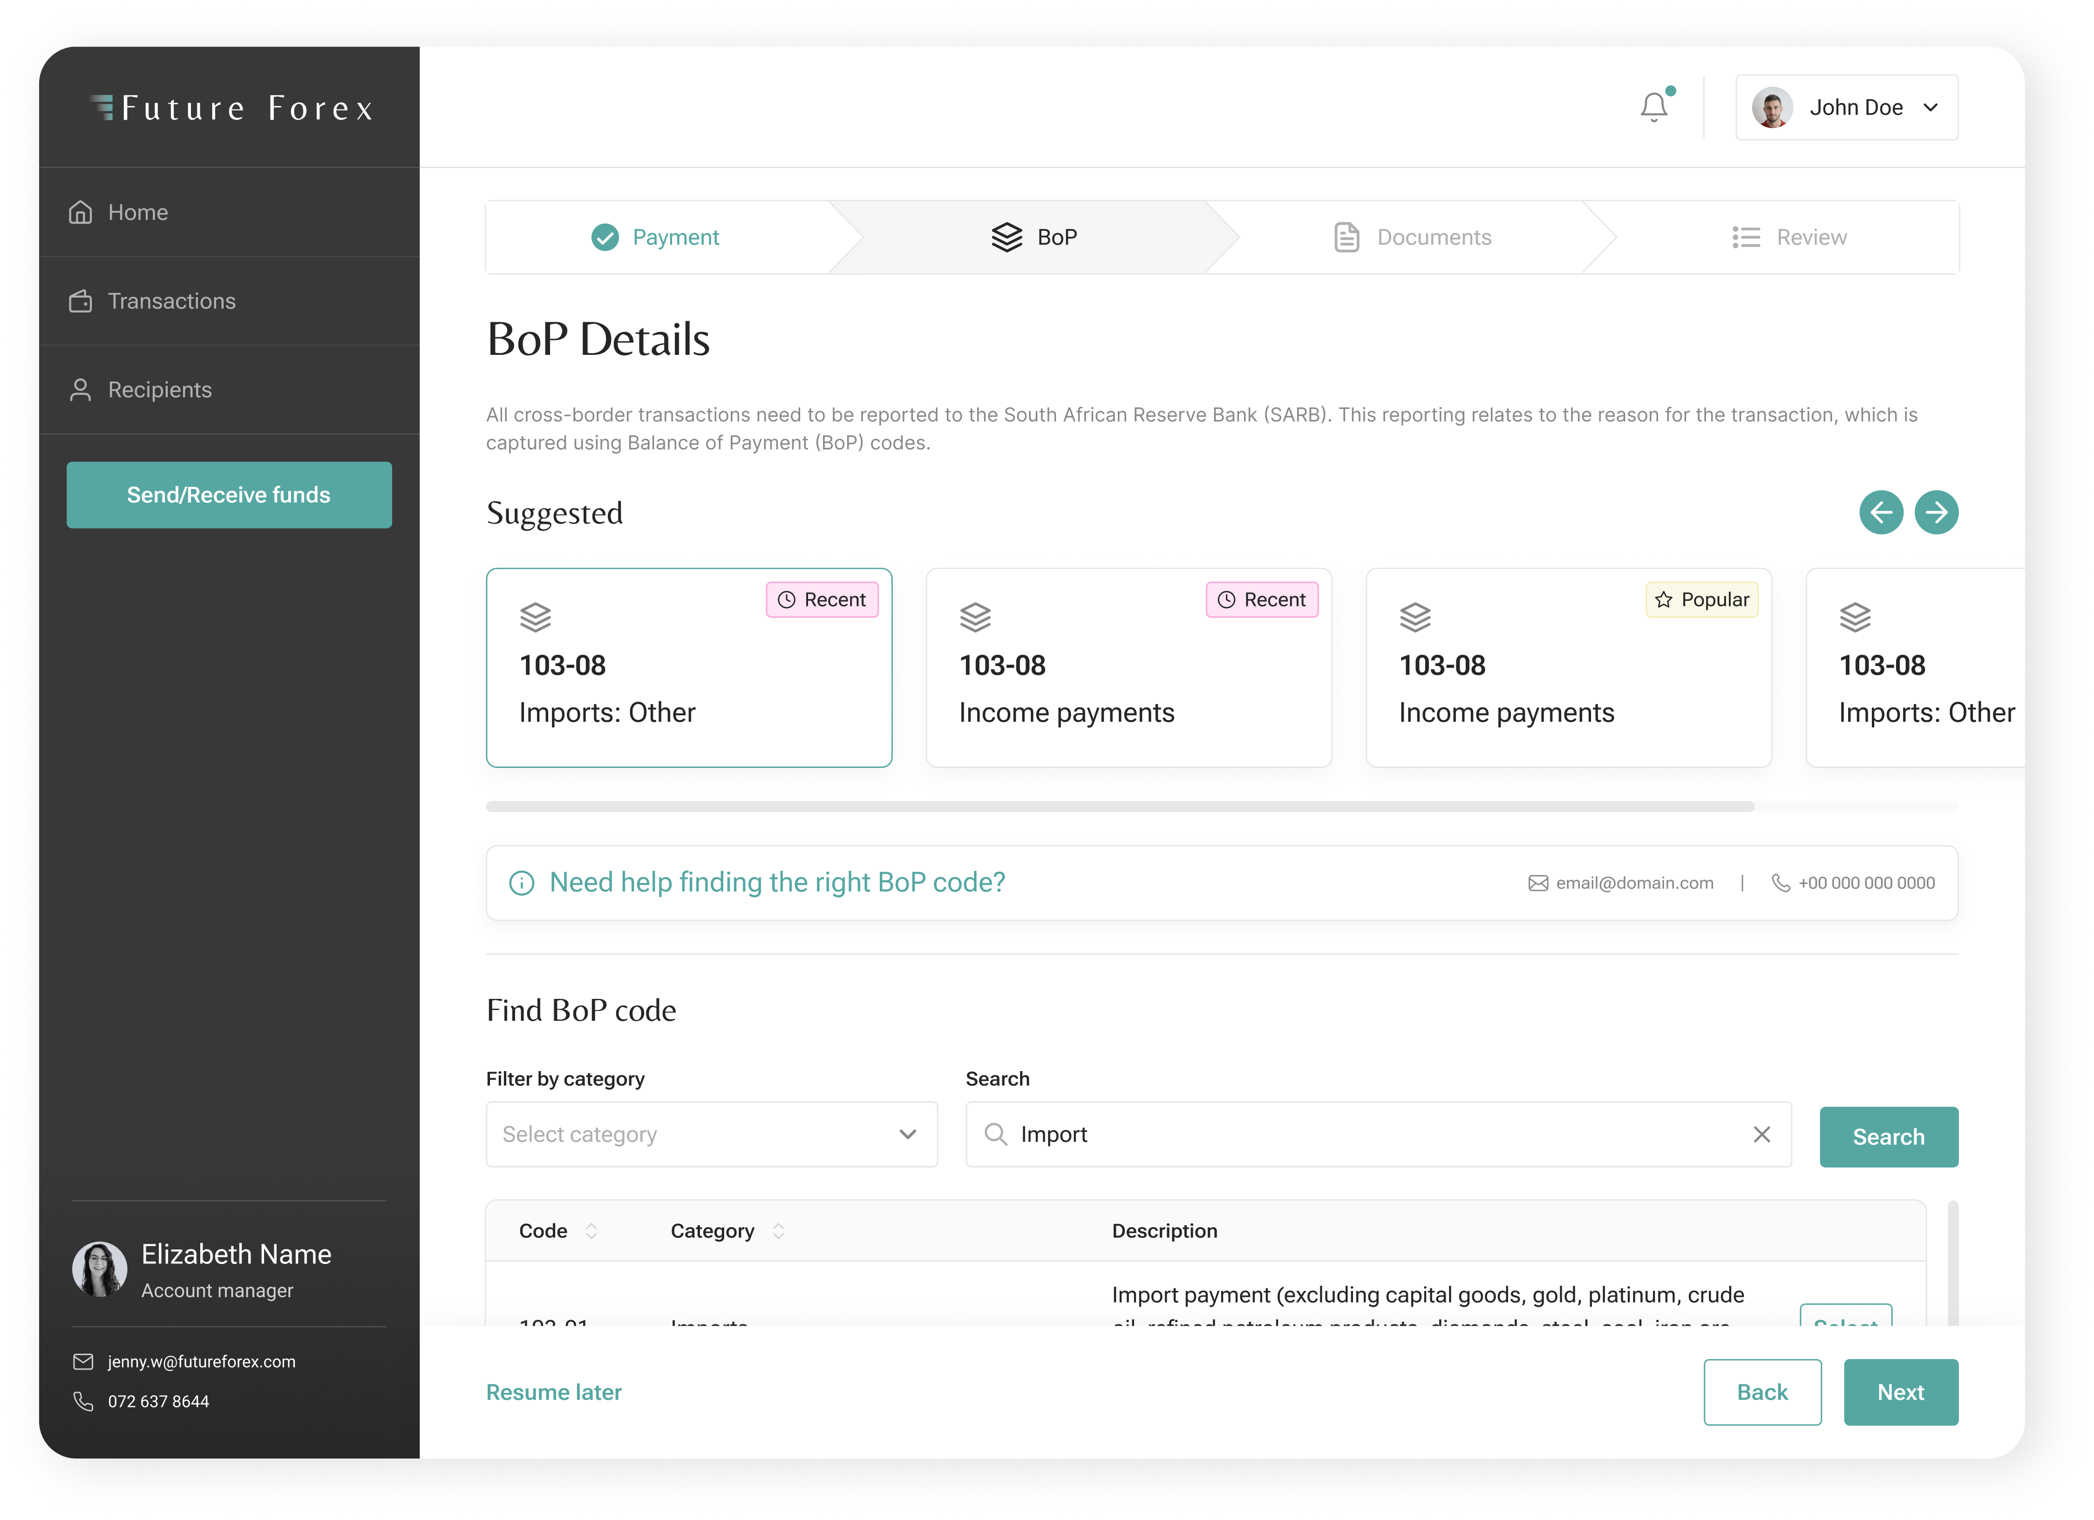
Task: Sort table by Category column
Action: [x=778, y=1231]
